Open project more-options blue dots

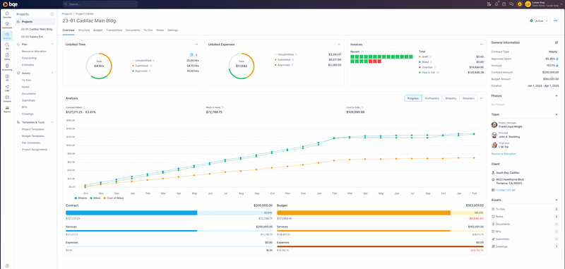pos(555,21)
